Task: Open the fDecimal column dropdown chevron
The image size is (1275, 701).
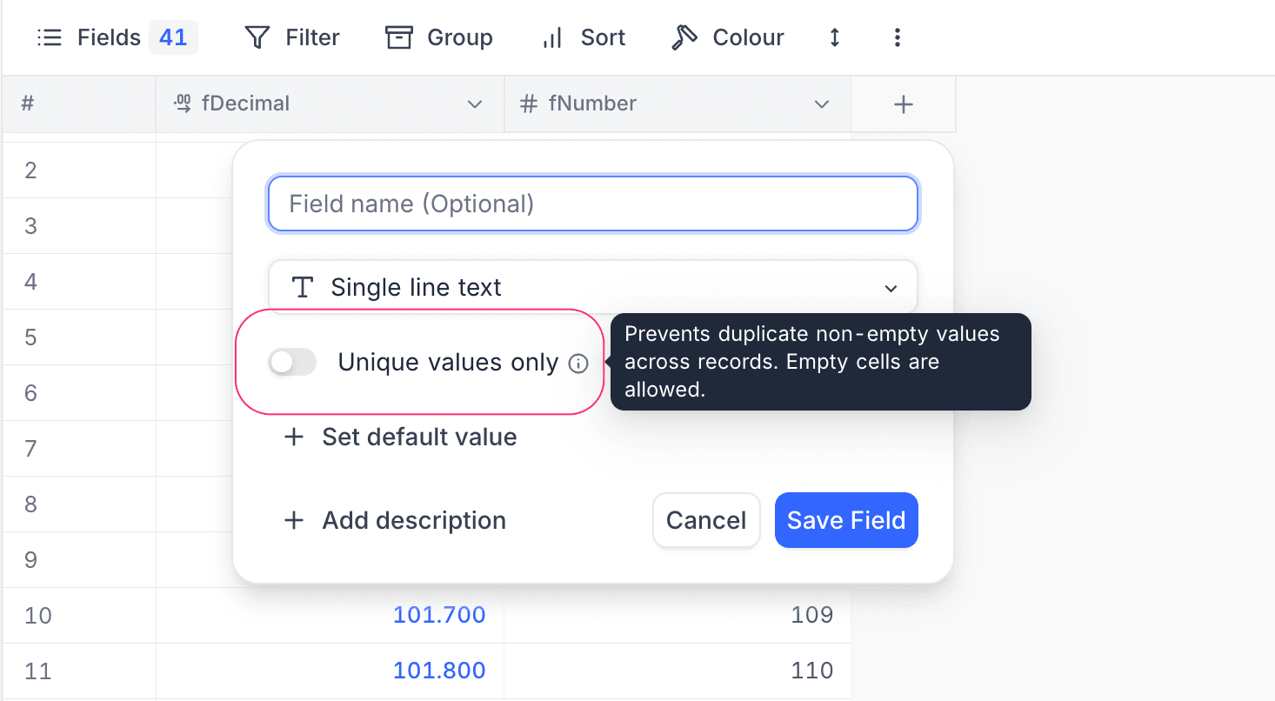Action: (475, 103)
